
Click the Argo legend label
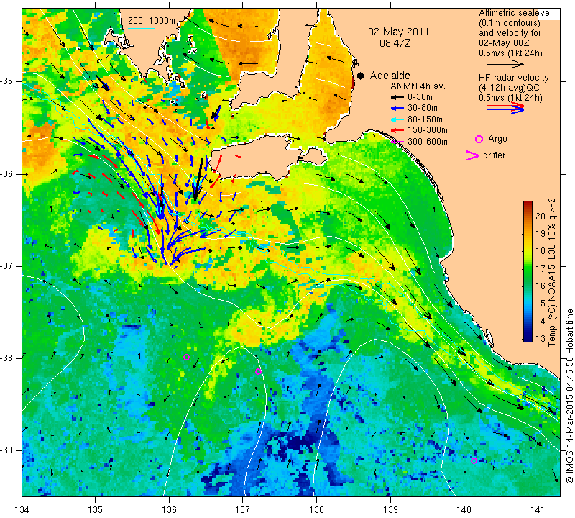497,139
